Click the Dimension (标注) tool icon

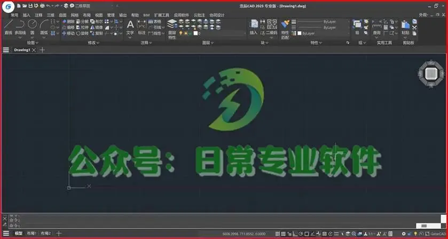point(142,25)
